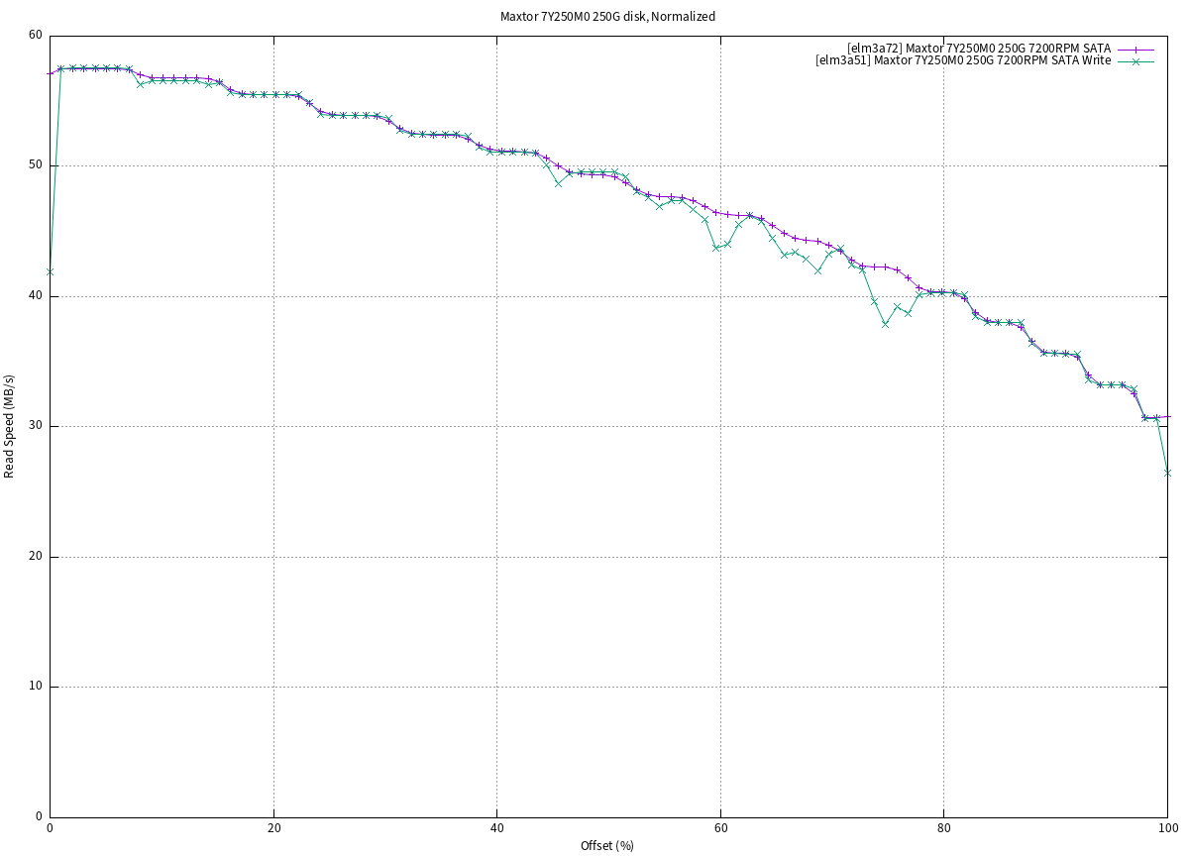
Task: Click the final purple data point at offset 100
Action: [x=1167, y=417]
